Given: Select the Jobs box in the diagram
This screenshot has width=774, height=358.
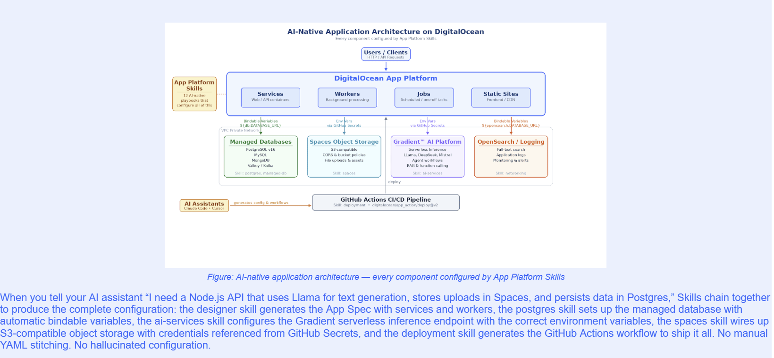Looking at the screenshot, I should click(424, 98).
